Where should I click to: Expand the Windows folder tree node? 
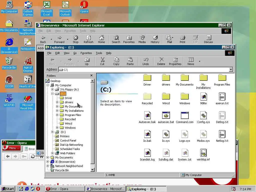(57, 128)
